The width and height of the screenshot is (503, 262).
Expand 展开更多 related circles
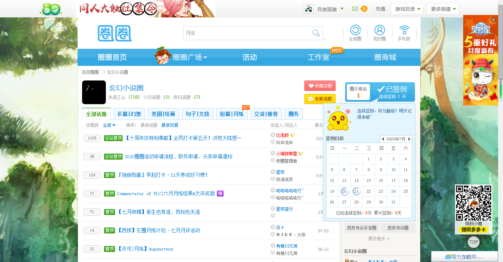coord(379,239)
